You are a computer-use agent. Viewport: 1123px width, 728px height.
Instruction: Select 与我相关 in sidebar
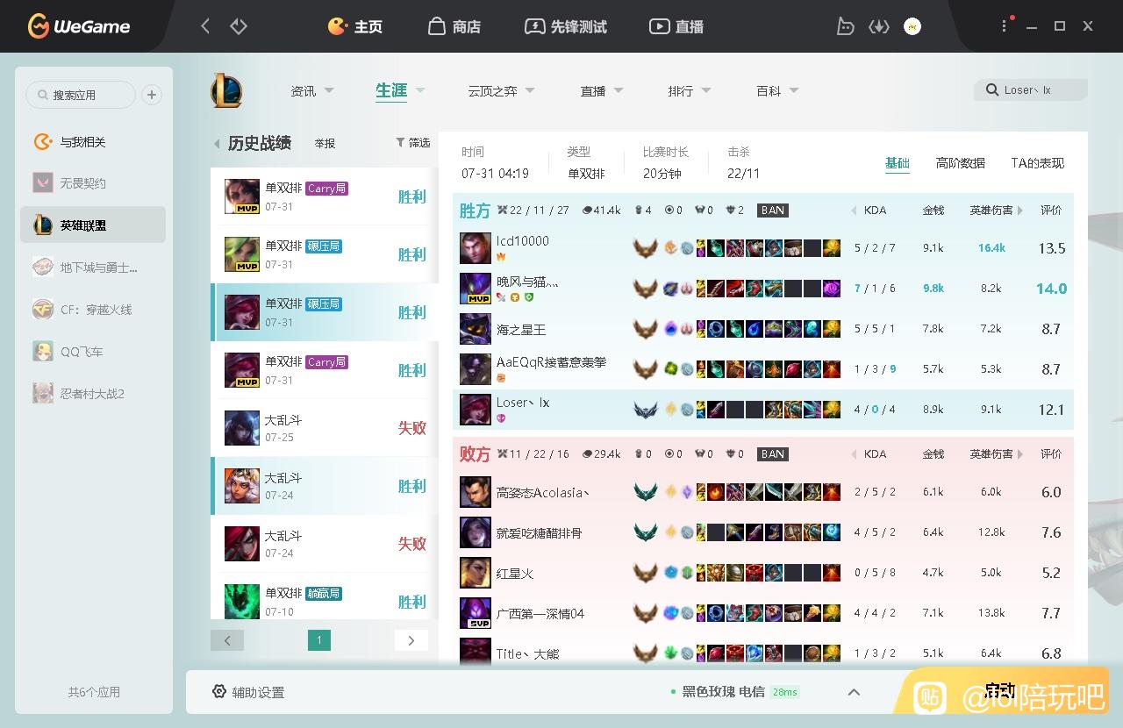[93, 141]
